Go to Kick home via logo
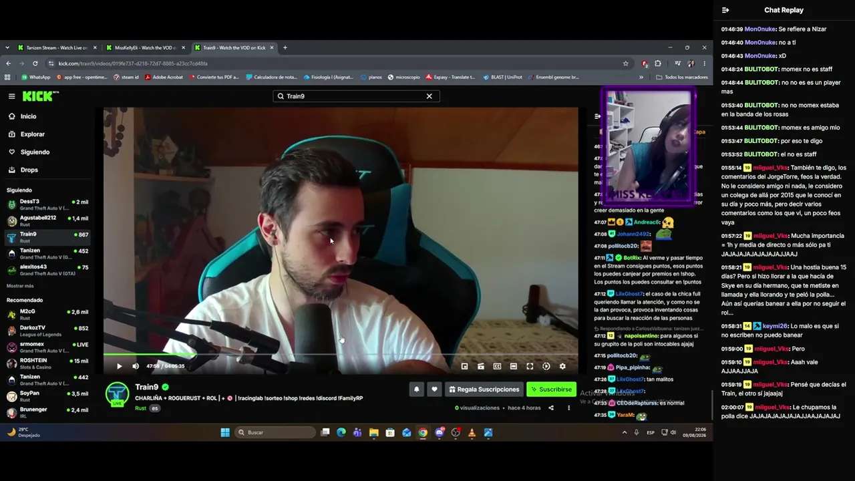The height and width of the screenshot is (481, 855). (x=41, y=96)
